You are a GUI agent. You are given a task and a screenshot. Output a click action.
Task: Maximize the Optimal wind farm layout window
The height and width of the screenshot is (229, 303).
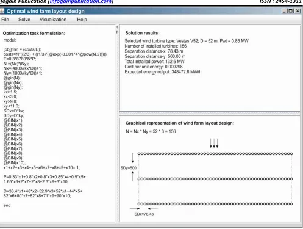pyautogui.click(x=291, y=11)
